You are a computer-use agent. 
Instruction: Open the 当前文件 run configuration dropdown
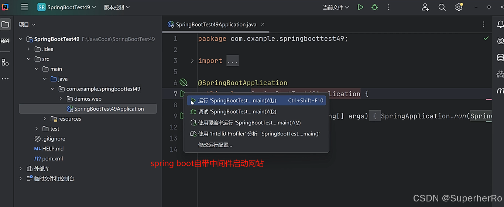336,7
